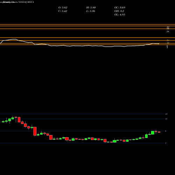Screen dimensions: 175x175
Task: Click the "1" price axis label
Action: coord(166,143)
